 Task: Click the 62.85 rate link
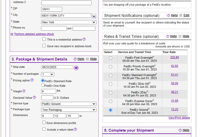point(174,66)
